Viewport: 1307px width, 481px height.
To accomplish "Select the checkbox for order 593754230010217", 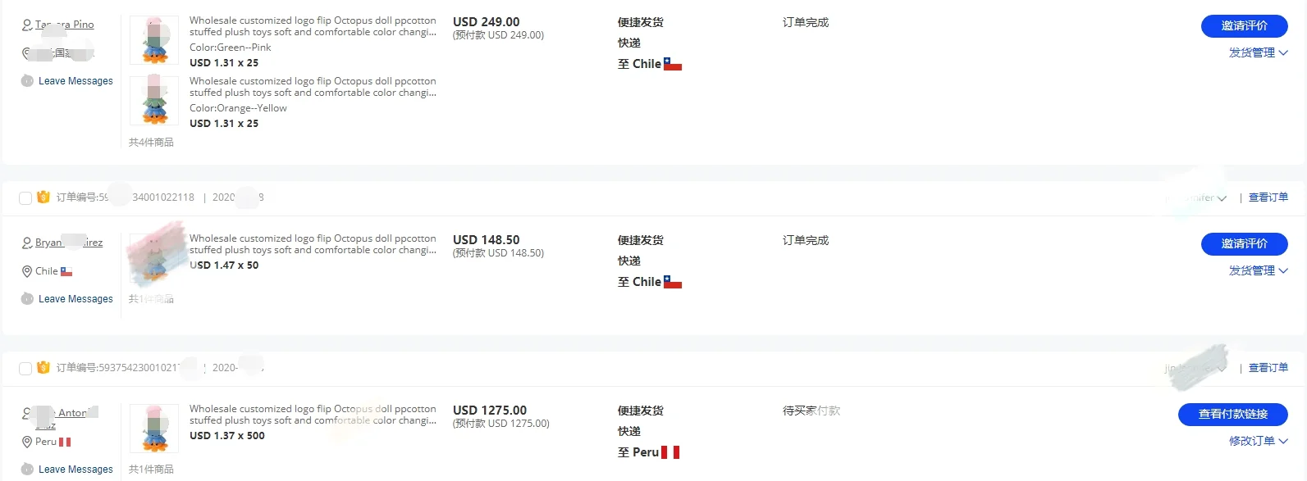I will click(x=25, y=369).
